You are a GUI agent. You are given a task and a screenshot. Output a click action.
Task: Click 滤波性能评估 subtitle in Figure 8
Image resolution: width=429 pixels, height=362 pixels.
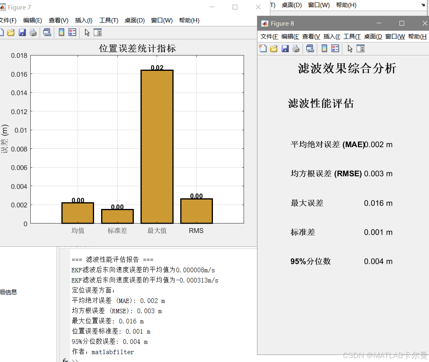pos(321,103)
